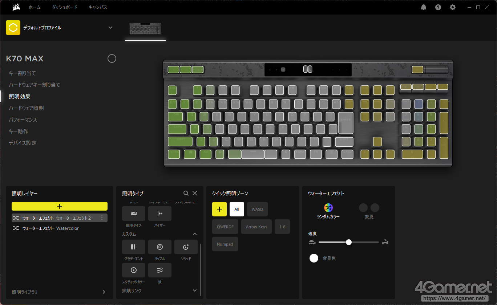497x305 pixels.
Task: Click the 背景色 white color swatch
Action: point(314,258)
